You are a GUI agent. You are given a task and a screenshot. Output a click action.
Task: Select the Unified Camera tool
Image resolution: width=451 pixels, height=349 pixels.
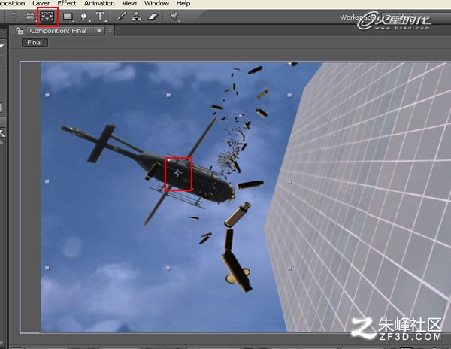(x=30, y=17)
